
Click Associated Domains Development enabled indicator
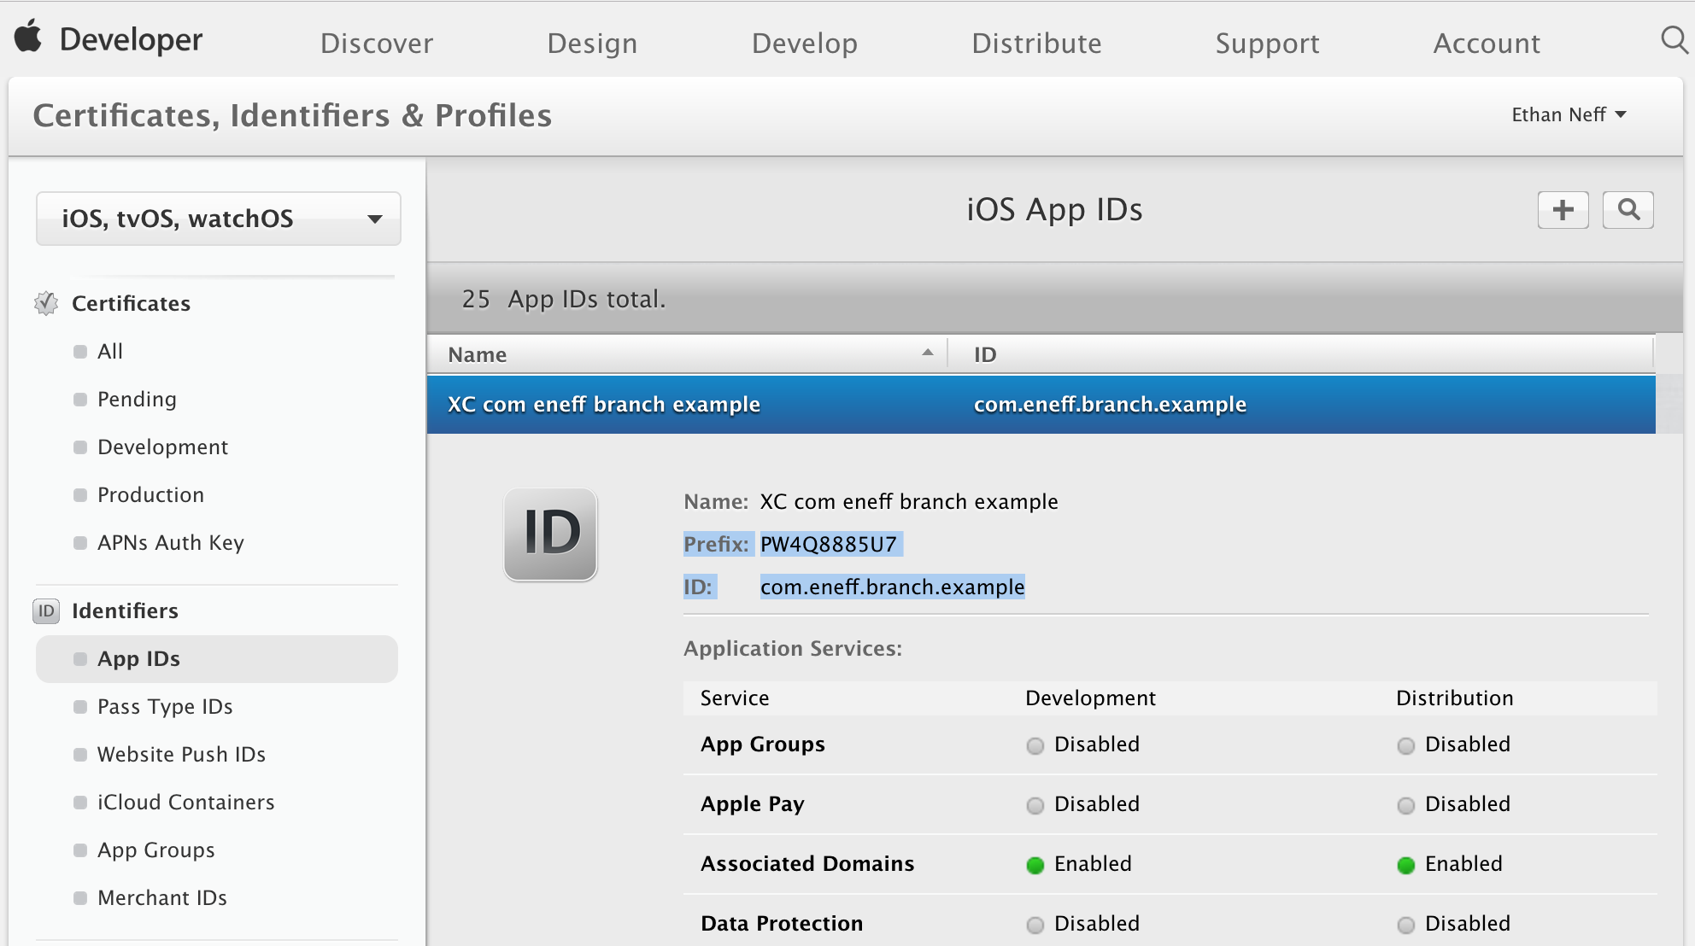[x=1035, y=865]
